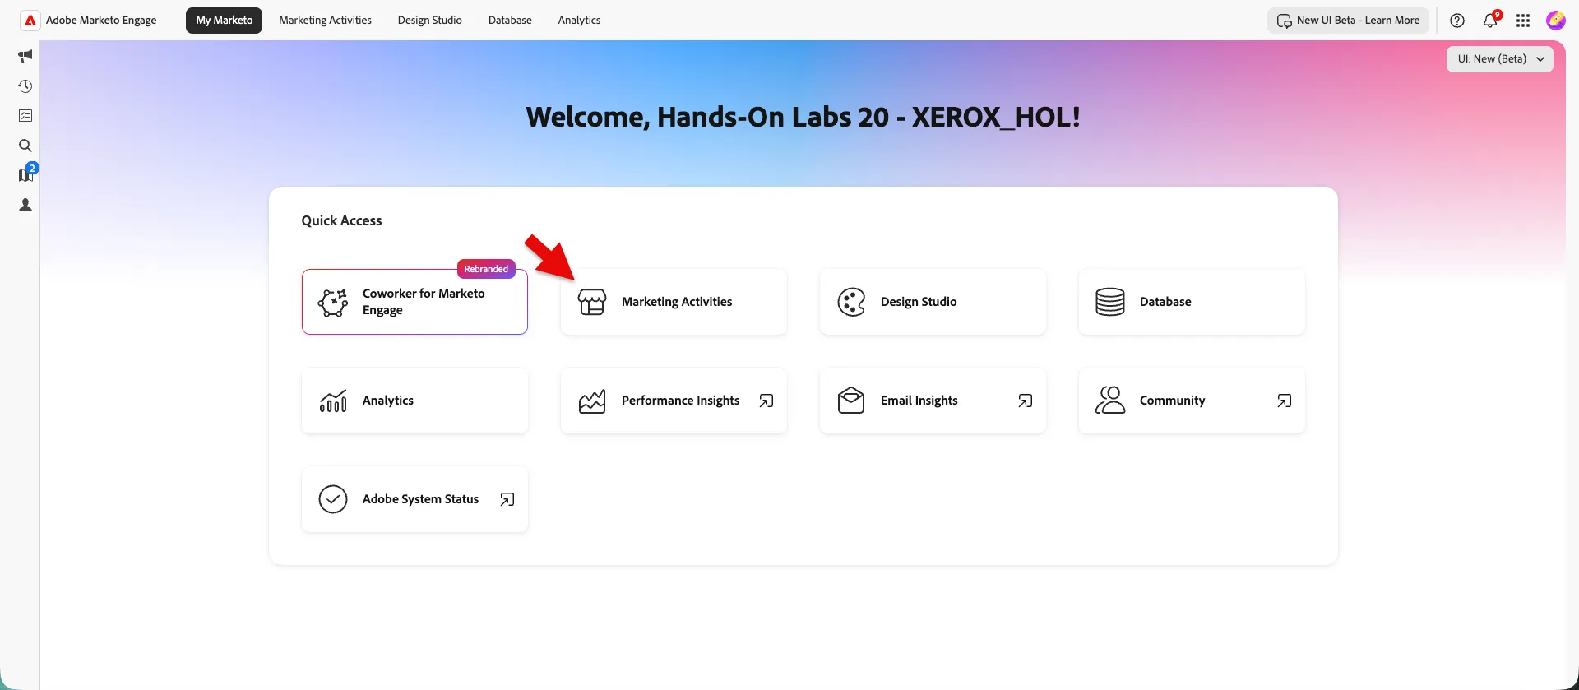Image resolution: width=1579 pixels, height=690 pixels.
Task: Open the Help question mark icon
Action: (x=1457, y=21)
